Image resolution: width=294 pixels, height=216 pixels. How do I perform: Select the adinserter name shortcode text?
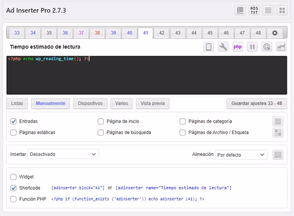coord(173,188)
